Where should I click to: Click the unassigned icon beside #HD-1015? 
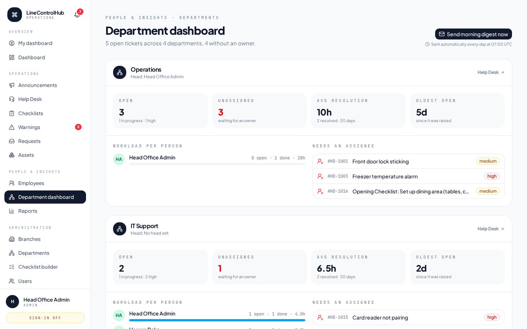[x=320, y=317]
